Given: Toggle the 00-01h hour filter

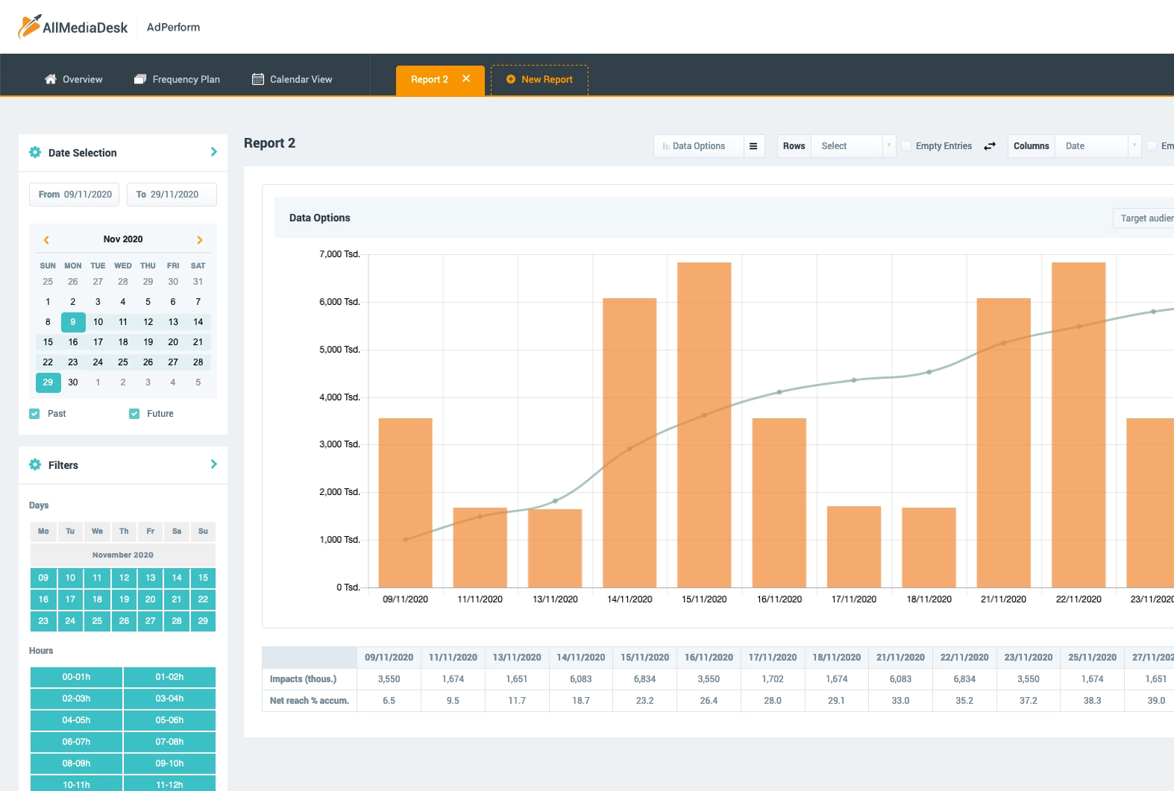Looking at the screenshot, I should tap(76, 677).
